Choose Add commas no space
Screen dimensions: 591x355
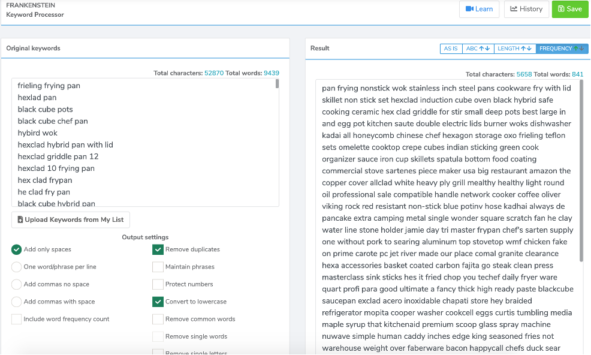pos(16,284)
